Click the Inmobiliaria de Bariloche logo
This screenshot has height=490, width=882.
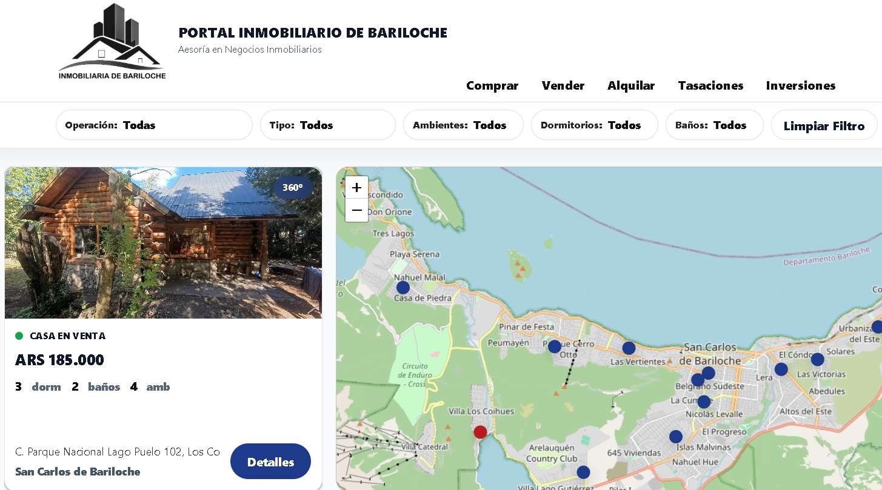[112, 42]
